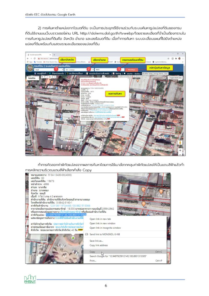Viewport: 209px width, 296px height.
Task: Select Copy in the context menu
Action: pyautogui.click(x=94, y=251)
